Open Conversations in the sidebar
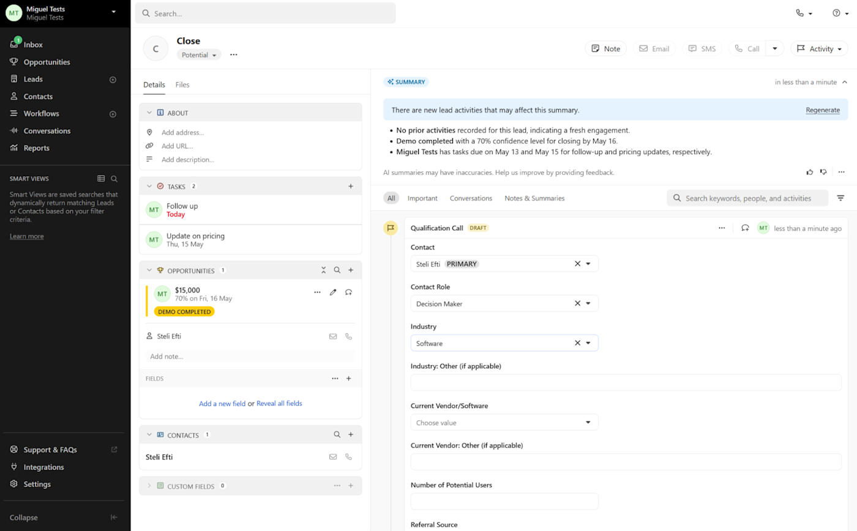This screenshot has width=857, height=531. tap(47, 130)
